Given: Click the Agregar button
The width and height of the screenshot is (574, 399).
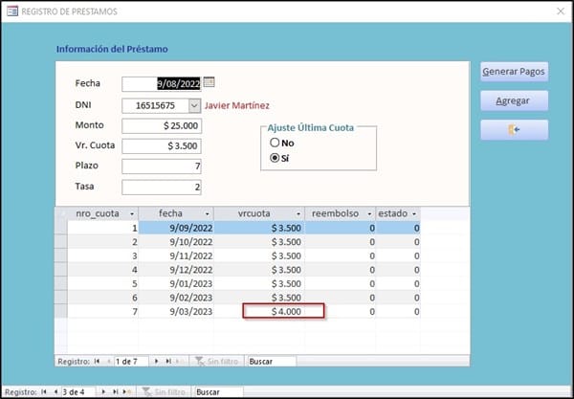Looking at the screenshot, I should (514, 100).
